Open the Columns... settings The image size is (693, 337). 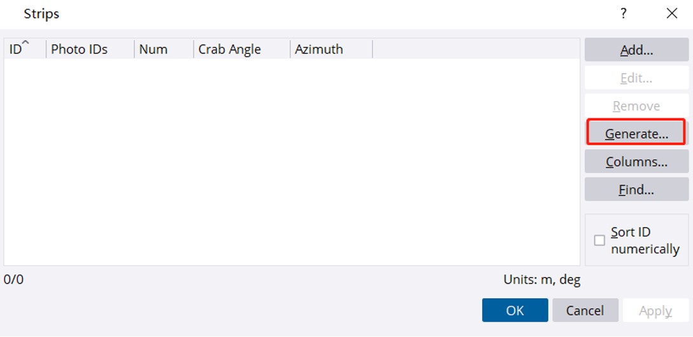[636, 162]
